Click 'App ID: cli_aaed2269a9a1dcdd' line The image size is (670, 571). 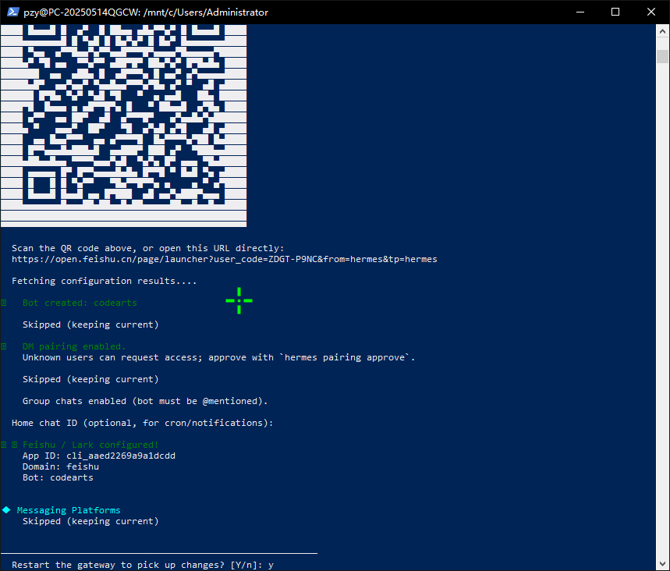pyautogui.click(x=99, y=456)
